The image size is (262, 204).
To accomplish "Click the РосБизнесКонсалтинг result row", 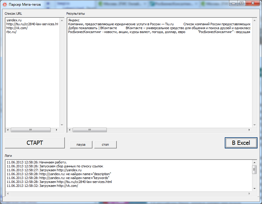I will click(159, 32).
